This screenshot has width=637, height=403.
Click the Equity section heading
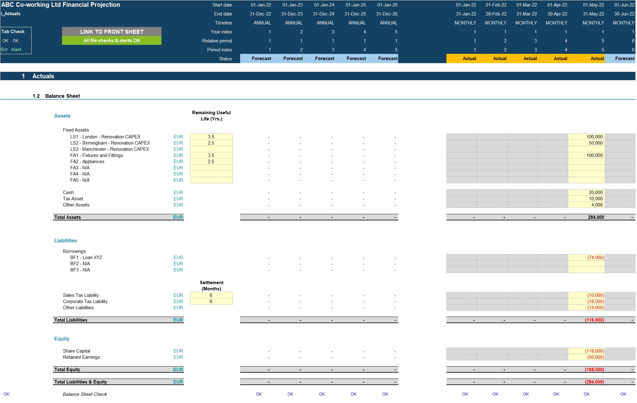pyautogui.click(x=62, y=339)
